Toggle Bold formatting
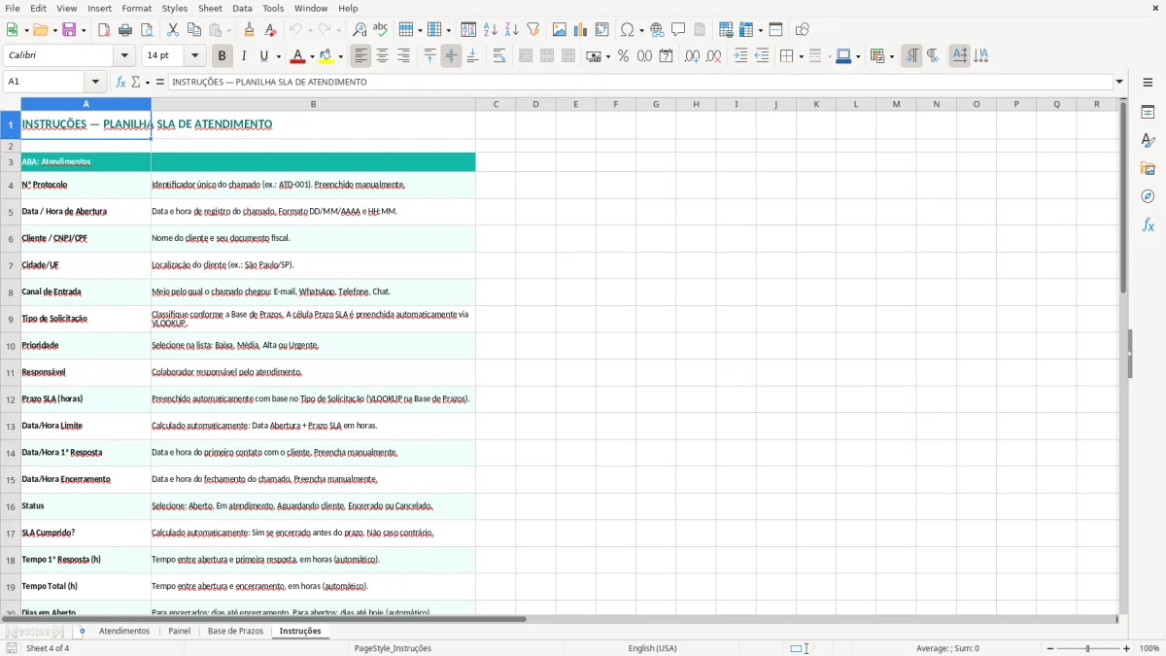The width and height of the screenshot is (1166, 656). click(x=223, y=56)
